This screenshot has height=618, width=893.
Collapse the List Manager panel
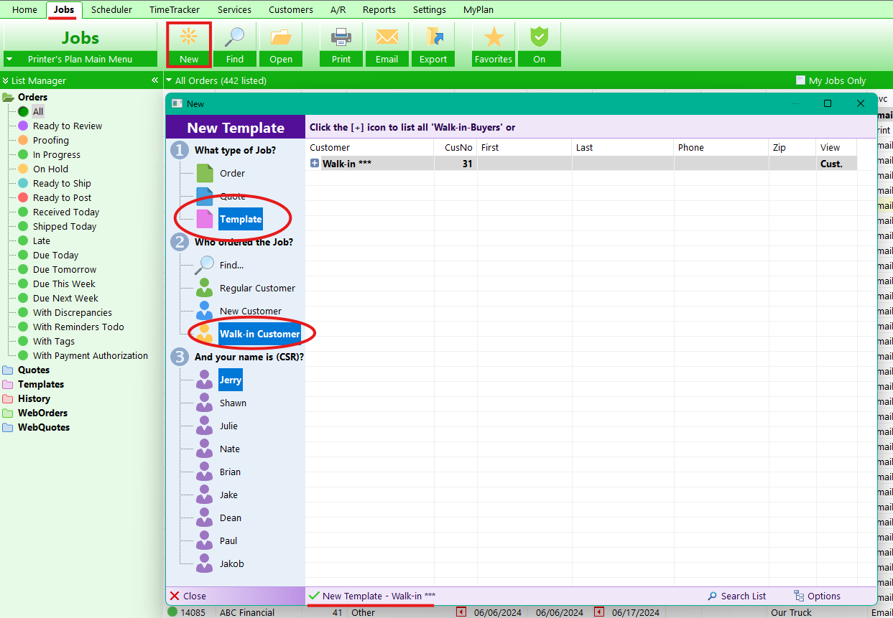(x=154, y=80)
